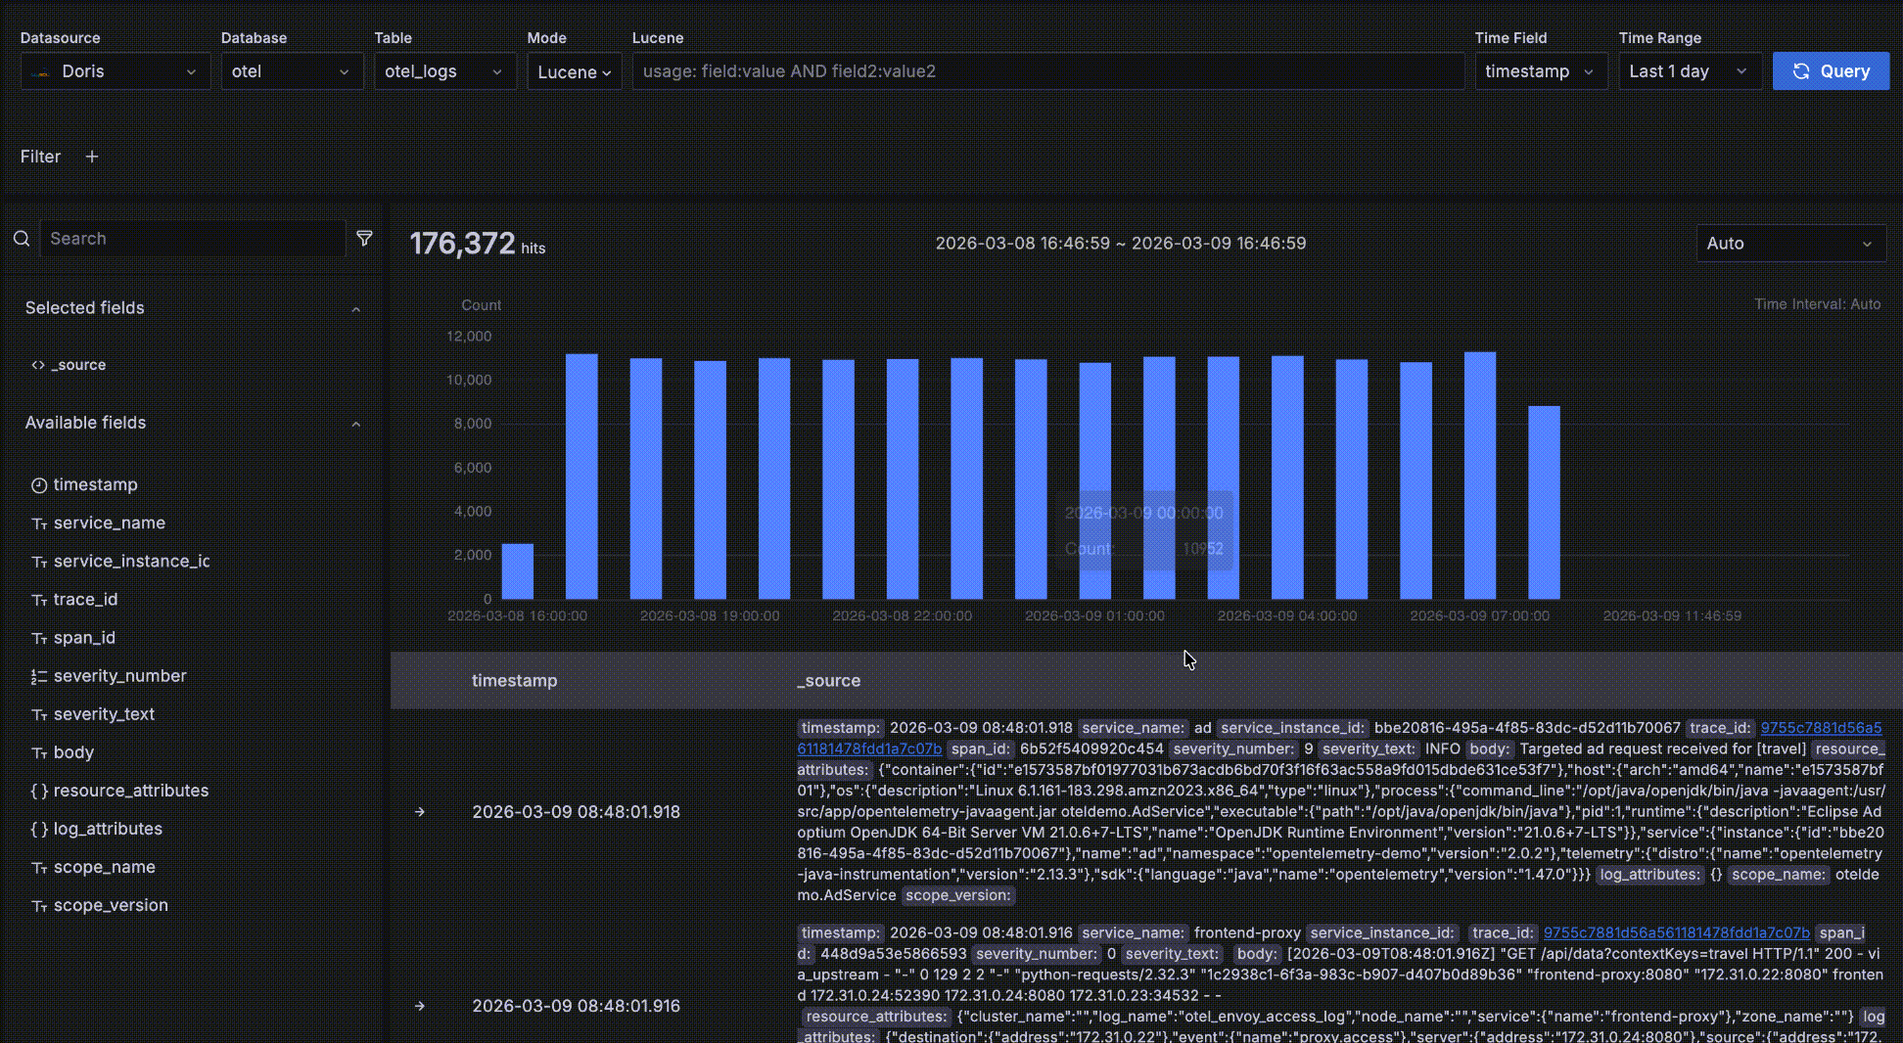The width and height of the screenshot is (1903, 1043).
Task: Open trace_id link in the frontend-proxy row
Action: coord(1676,932)
